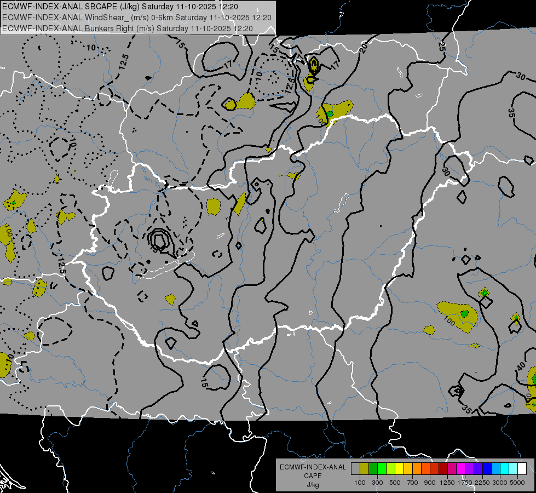Click the contour label 25 on map
Image resolution: width=536 pixels, height=493 pixels.
pyautogui.click(x=442, y=47)
